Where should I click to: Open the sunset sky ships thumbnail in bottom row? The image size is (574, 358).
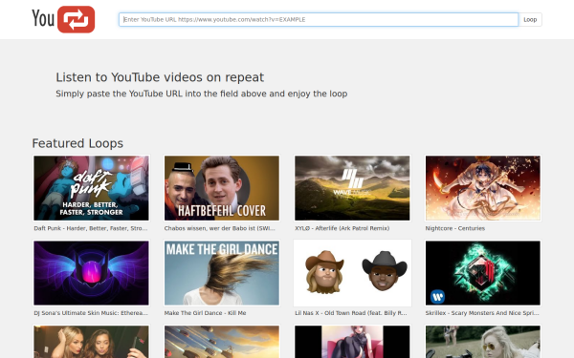pyautogui.click(x=222, y=341)
